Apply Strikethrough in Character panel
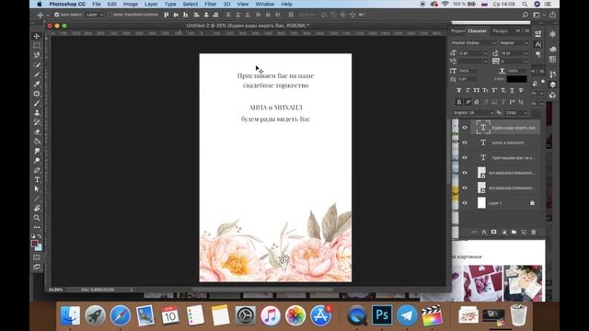This screenshot has width=589, height=331. 521,90
